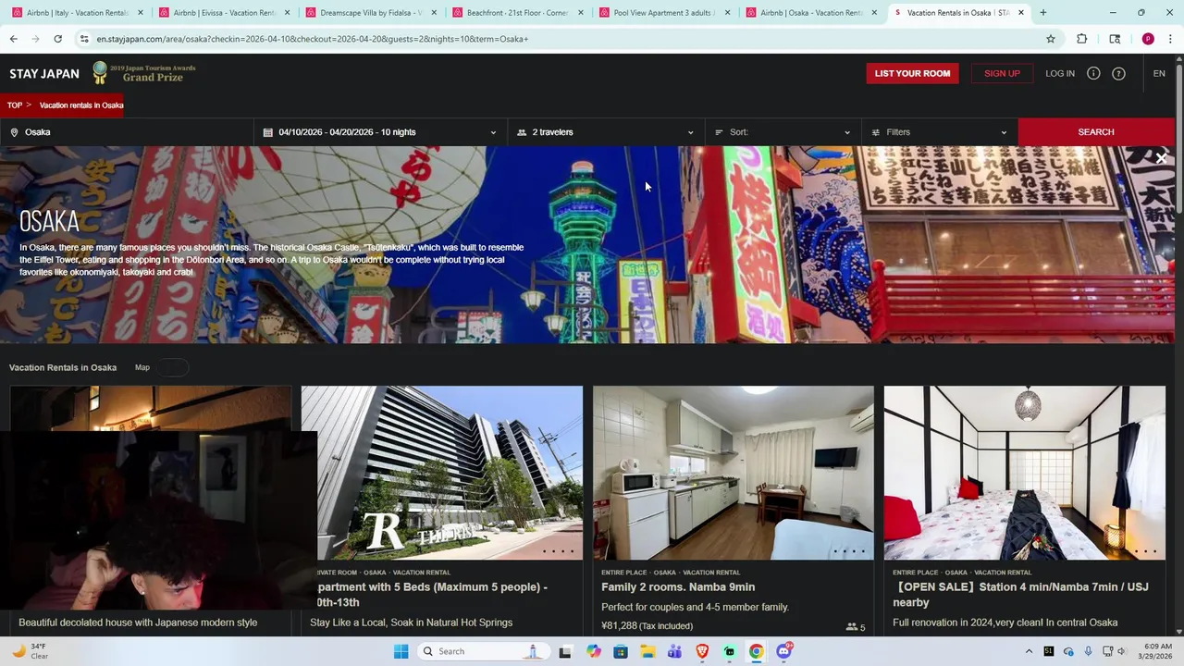Open Microsoft Store from the taskbar
This screenshot has width=1184, height=666.
621,651
